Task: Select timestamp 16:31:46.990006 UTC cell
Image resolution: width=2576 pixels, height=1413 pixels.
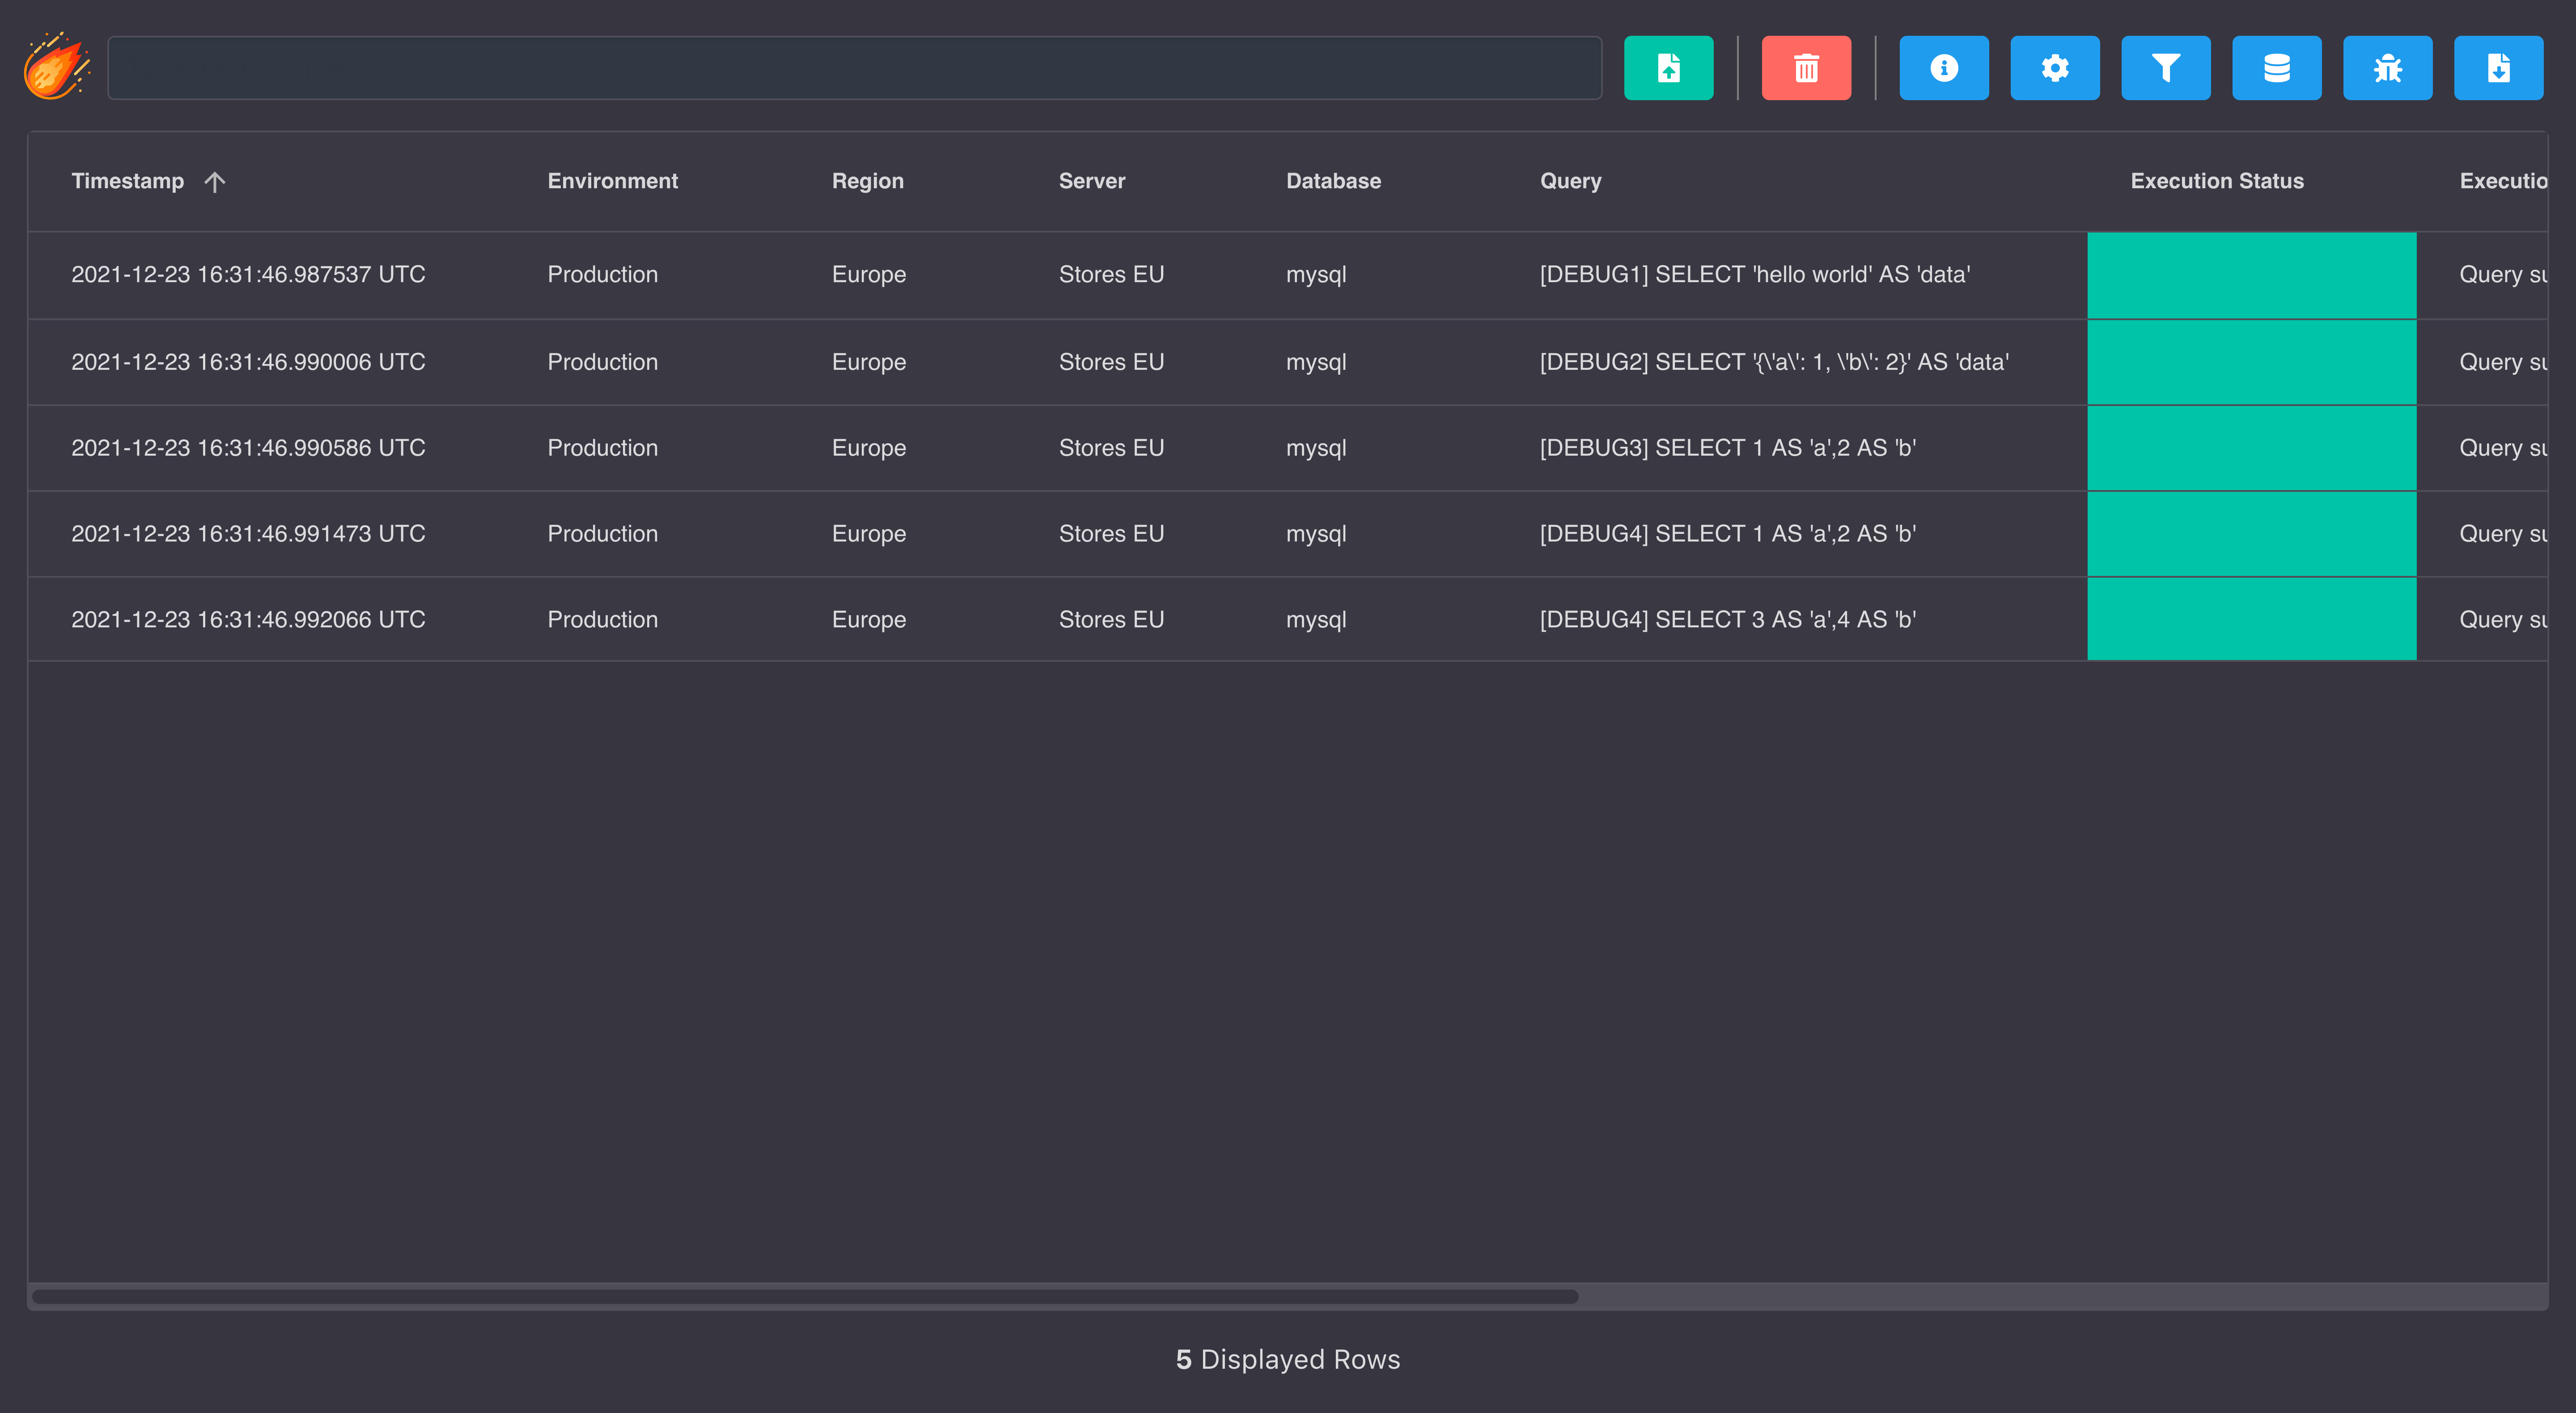Action: click(x=248, y=362)
